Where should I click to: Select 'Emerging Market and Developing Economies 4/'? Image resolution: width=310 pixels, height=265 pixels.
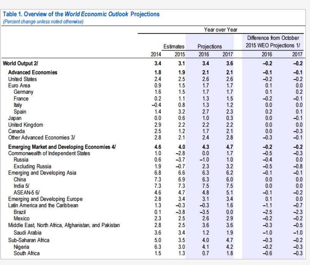point(62,147)
